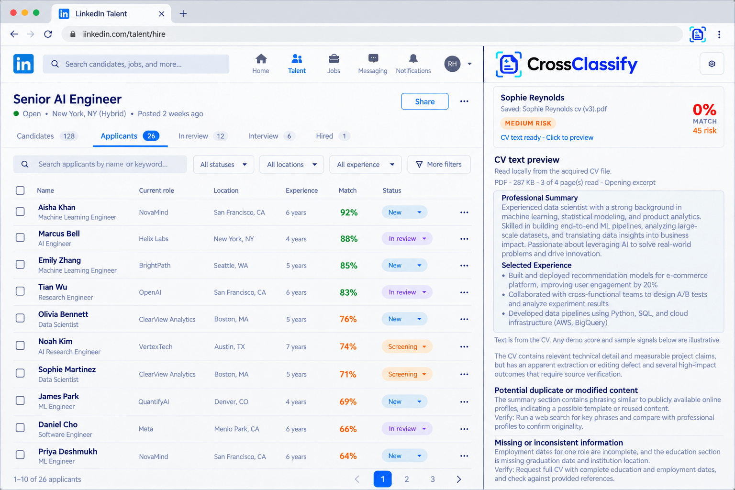Open row actions for Sophie Martinez
Screen dimensions: 735x490
[464, 374]
